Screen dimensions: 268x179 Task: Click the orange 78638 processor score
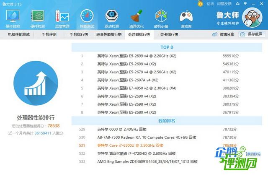tap(54, 126)
